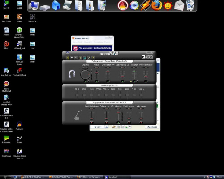Click the headphones playback icon
224x179 pixels.
(72, 74)
